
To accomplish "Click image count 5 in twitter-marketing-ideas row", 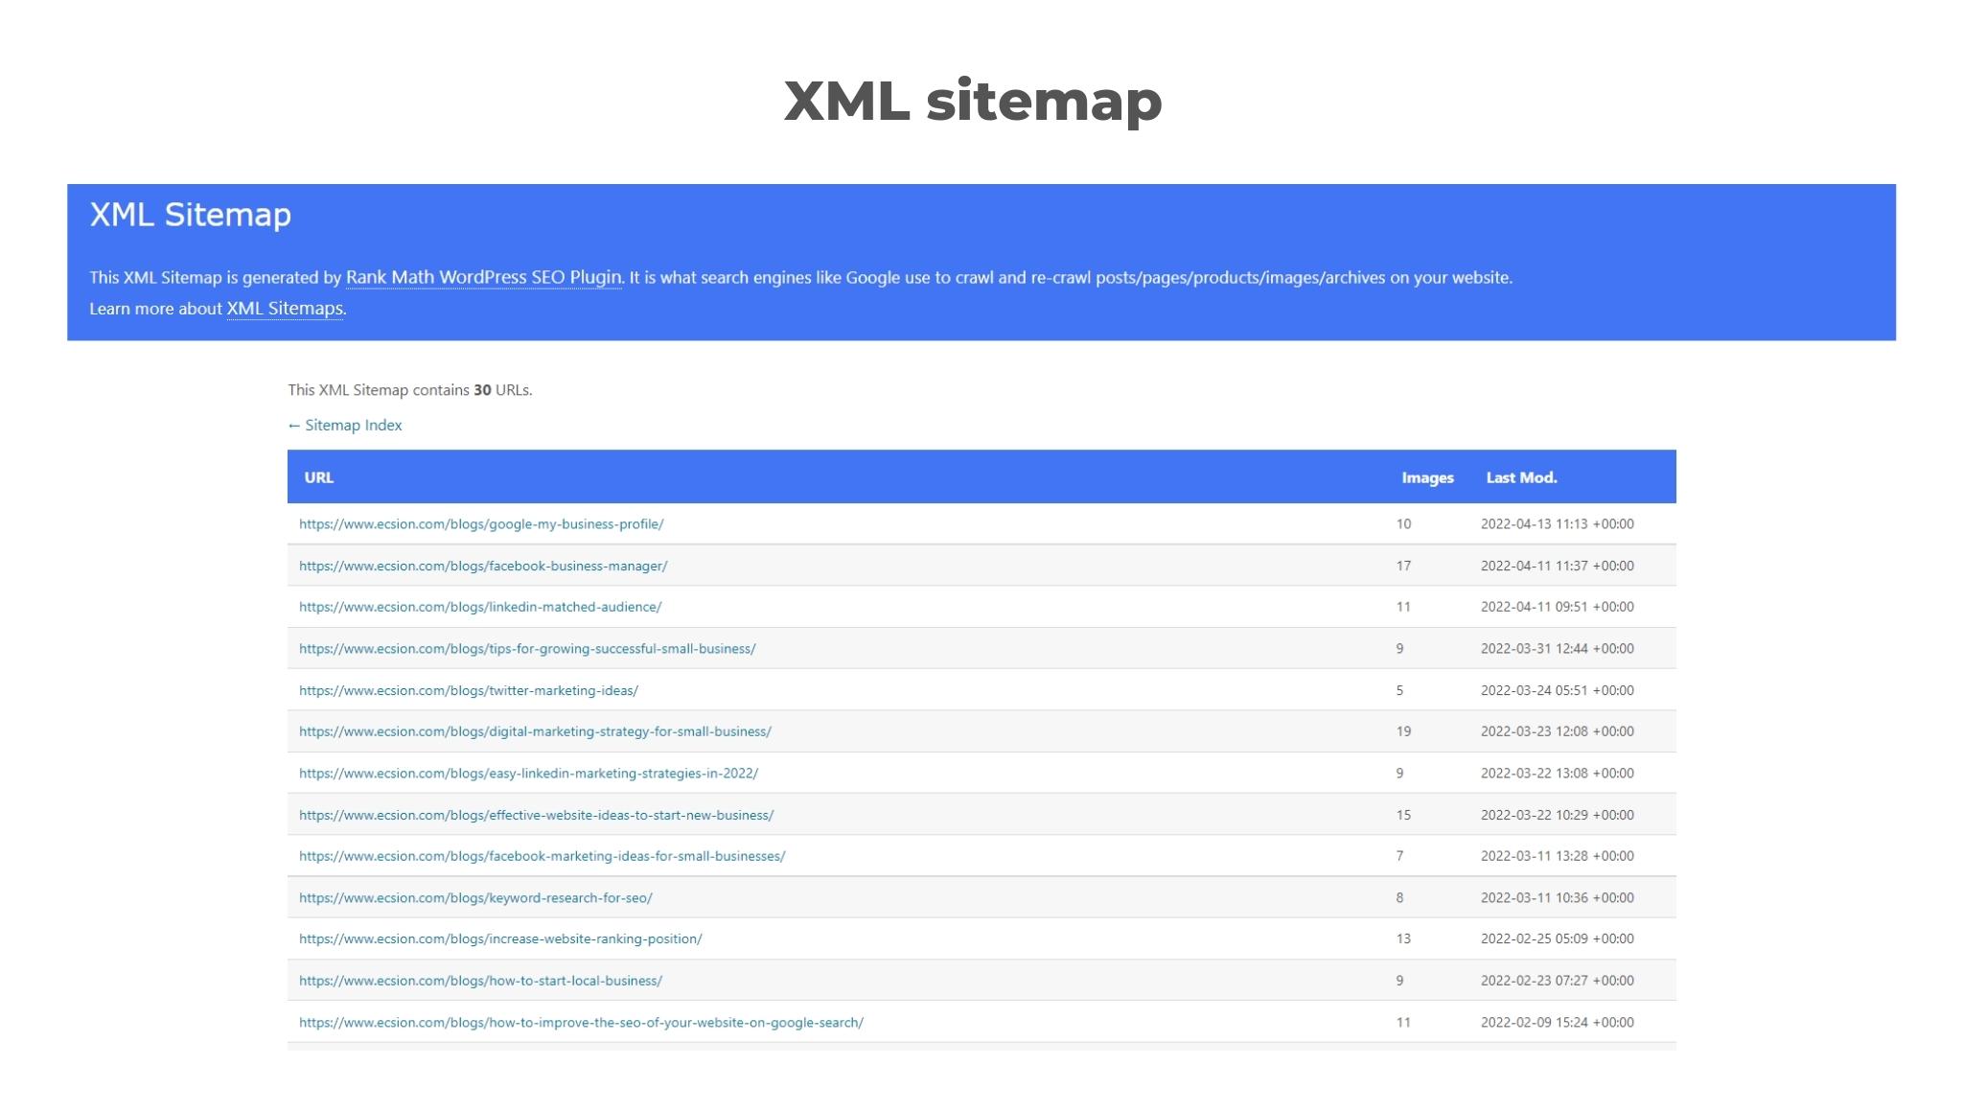I will [x=1399, y=690].
